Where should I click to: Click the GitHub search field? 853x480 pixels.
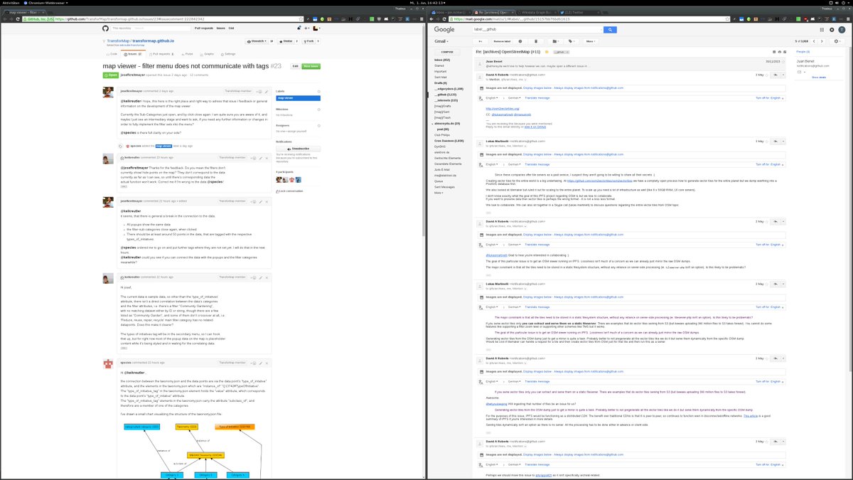(149, 28)
